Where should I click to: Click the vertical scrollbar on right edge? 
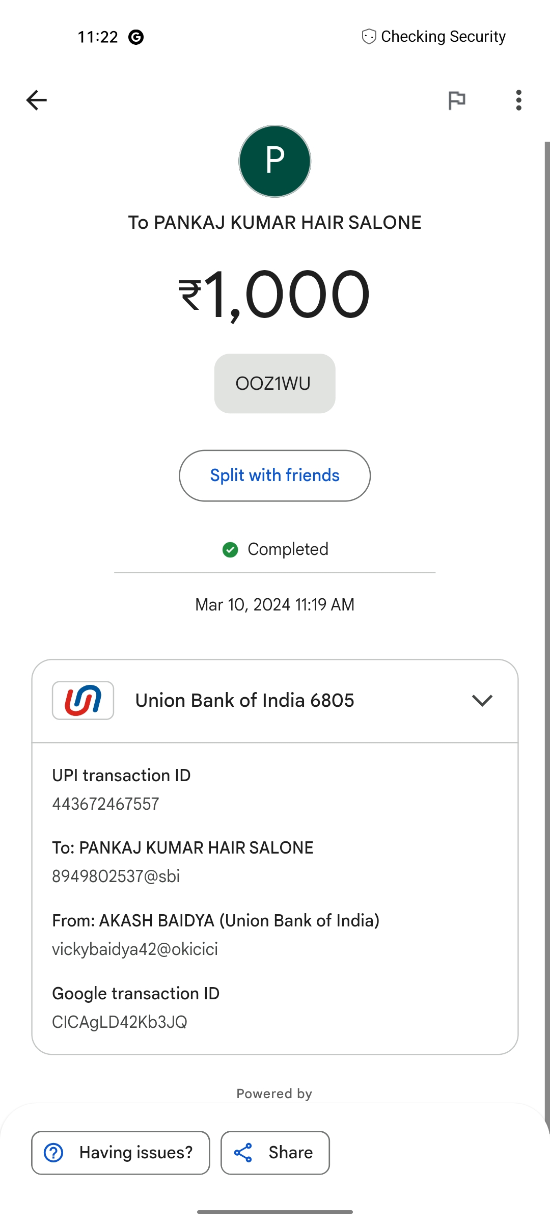point(547,612)
